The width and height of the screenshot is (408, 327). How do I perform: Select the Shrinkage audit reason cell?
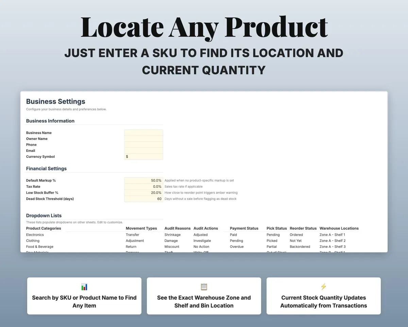pyautogui.click(x=173, y=235)
